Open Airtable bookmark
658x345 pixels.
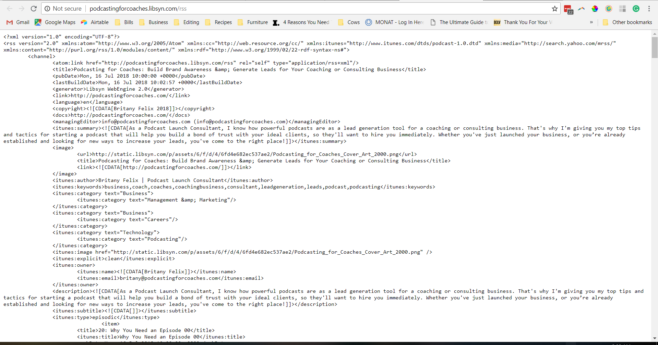95,22
